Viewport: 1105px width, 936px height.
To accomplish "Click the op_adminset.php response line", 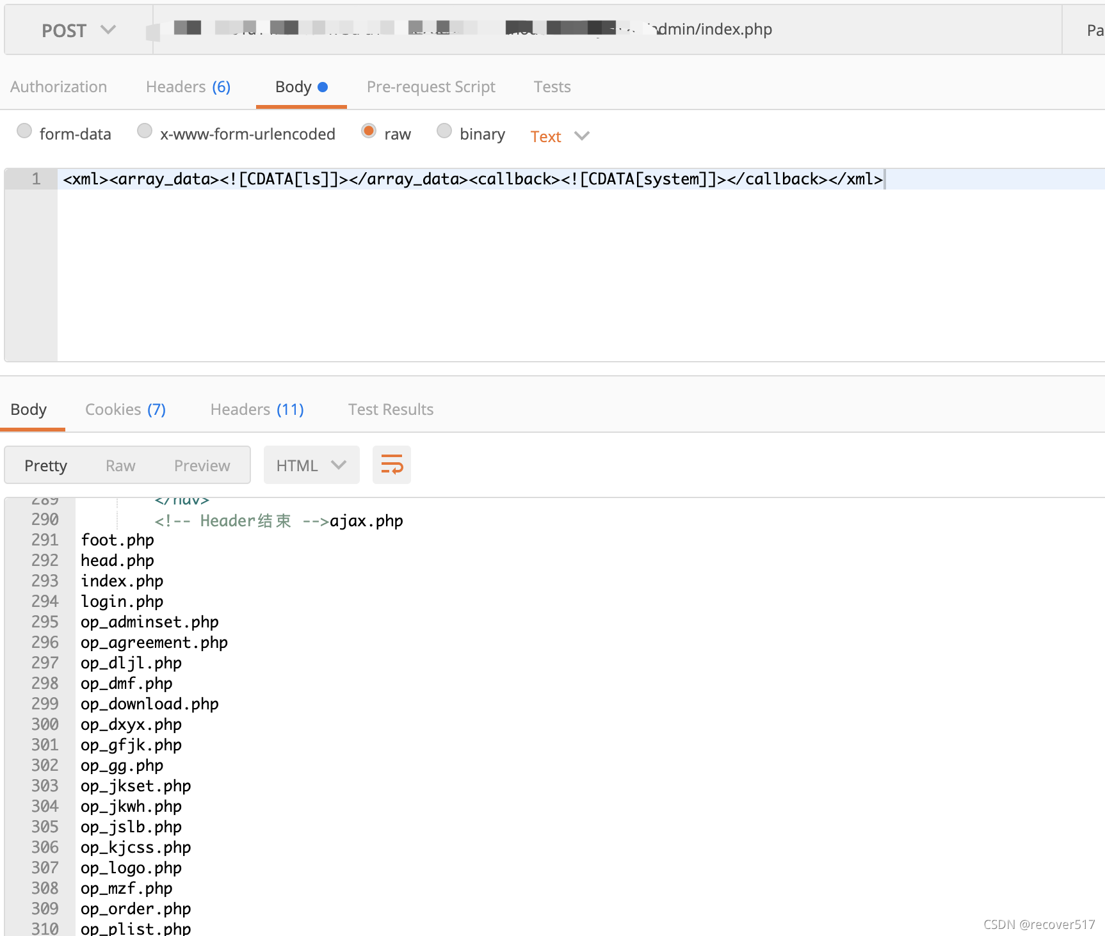I will [x=150, y=622].
